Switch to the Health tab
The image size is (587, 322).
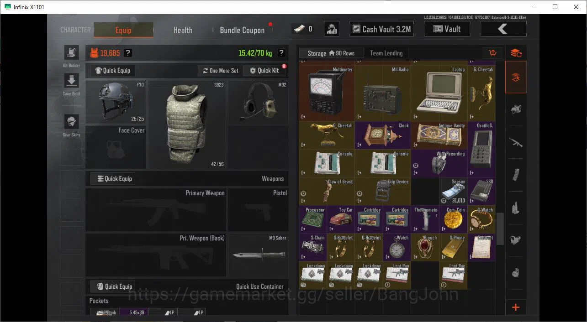(x=183, y=30)
